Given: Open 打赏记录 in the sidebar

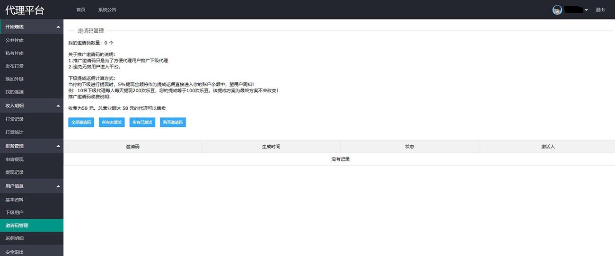Looking at the screenshot, I should [32, 119].
